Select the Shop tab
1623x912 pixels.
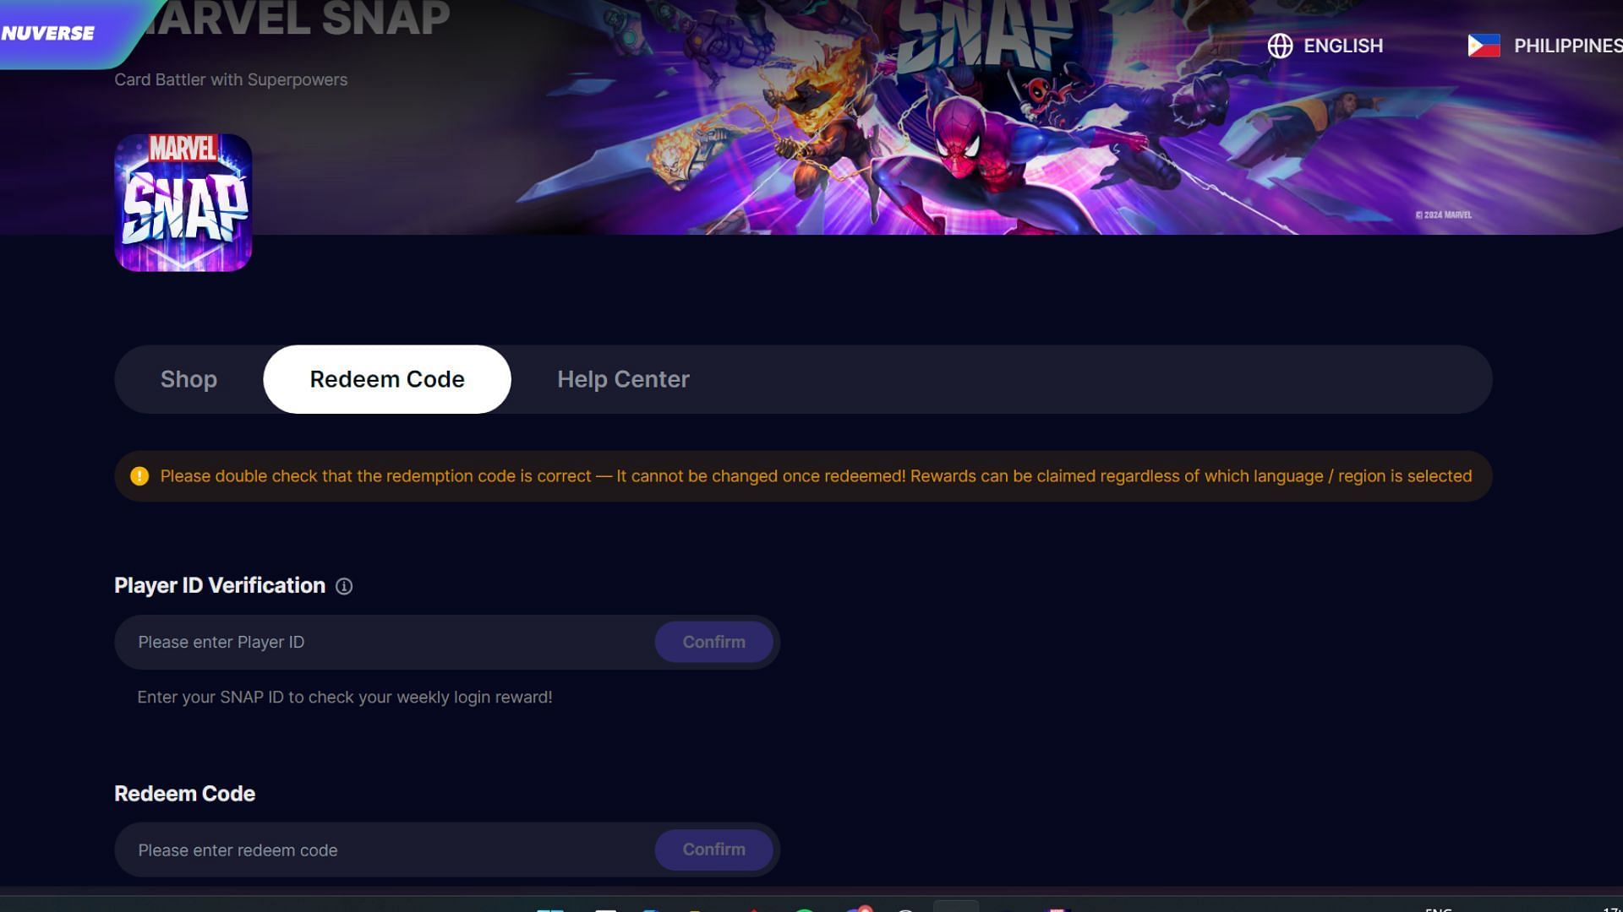(189, 378)
